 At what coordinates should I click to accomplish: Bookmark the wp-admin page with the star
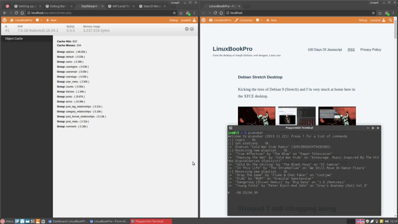tap(174, 13)
